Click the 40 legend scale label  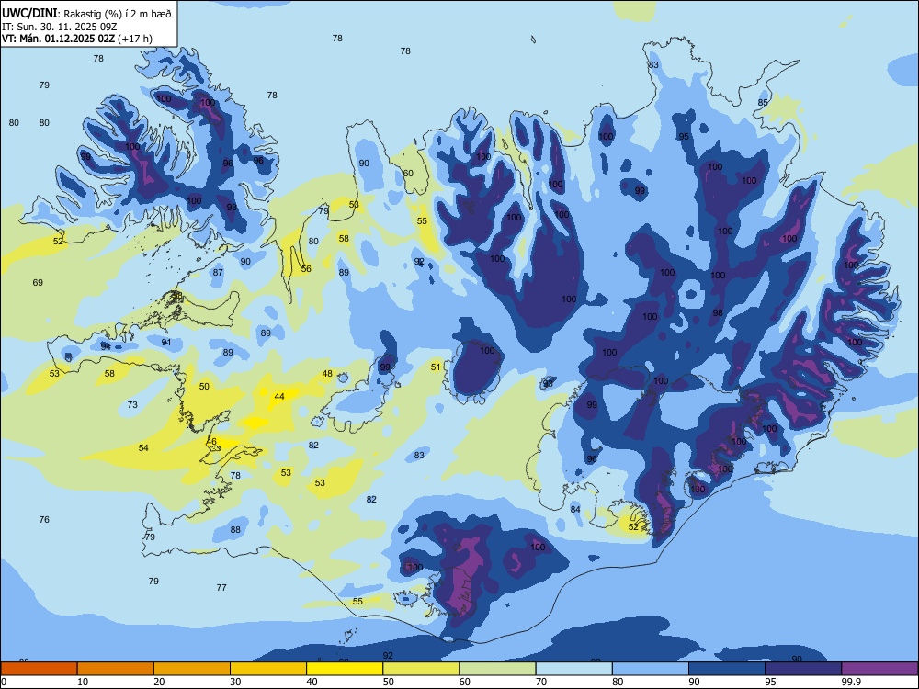pyautogui.click(x=312, y=682)
